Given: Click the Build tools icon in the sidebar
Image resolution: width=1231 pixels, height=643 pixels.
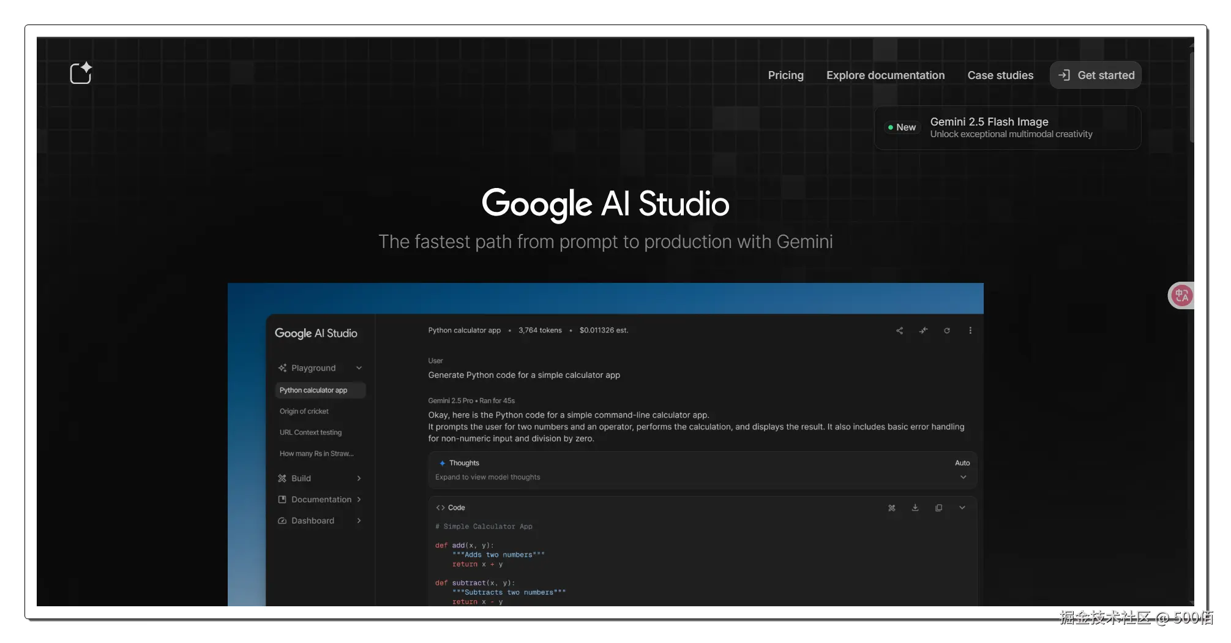Looking at the screenshot, I should click(282, 478).
